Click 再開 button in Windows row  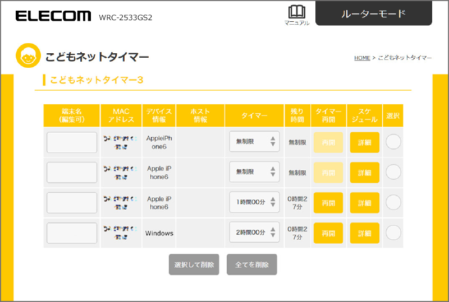[x=328, y=233]
